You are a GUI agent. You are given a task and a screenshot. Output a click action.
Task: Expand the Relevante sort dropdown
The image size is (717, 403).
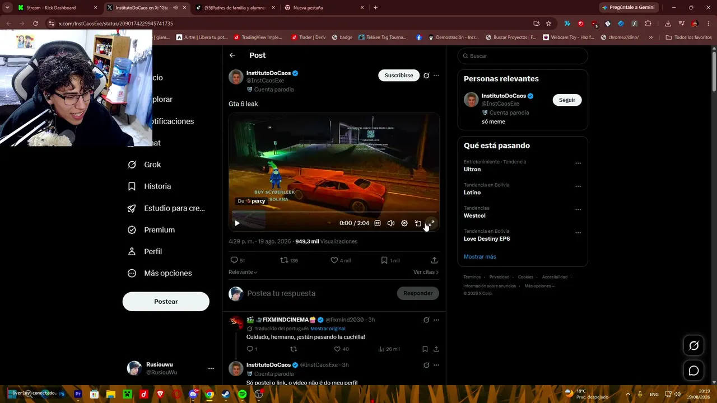pyautogui.click(x=243, y=272)
